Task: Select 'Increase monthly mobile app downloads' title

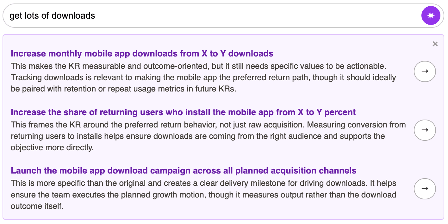Action: click(95, 54)
